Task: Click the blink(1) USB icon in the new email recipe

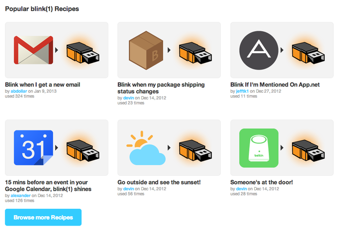Action: [83, 53]
